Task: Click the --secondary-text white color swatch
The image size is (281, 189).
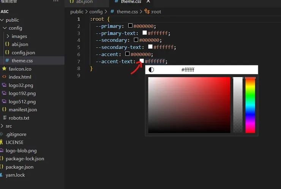Action: point(150,47)
